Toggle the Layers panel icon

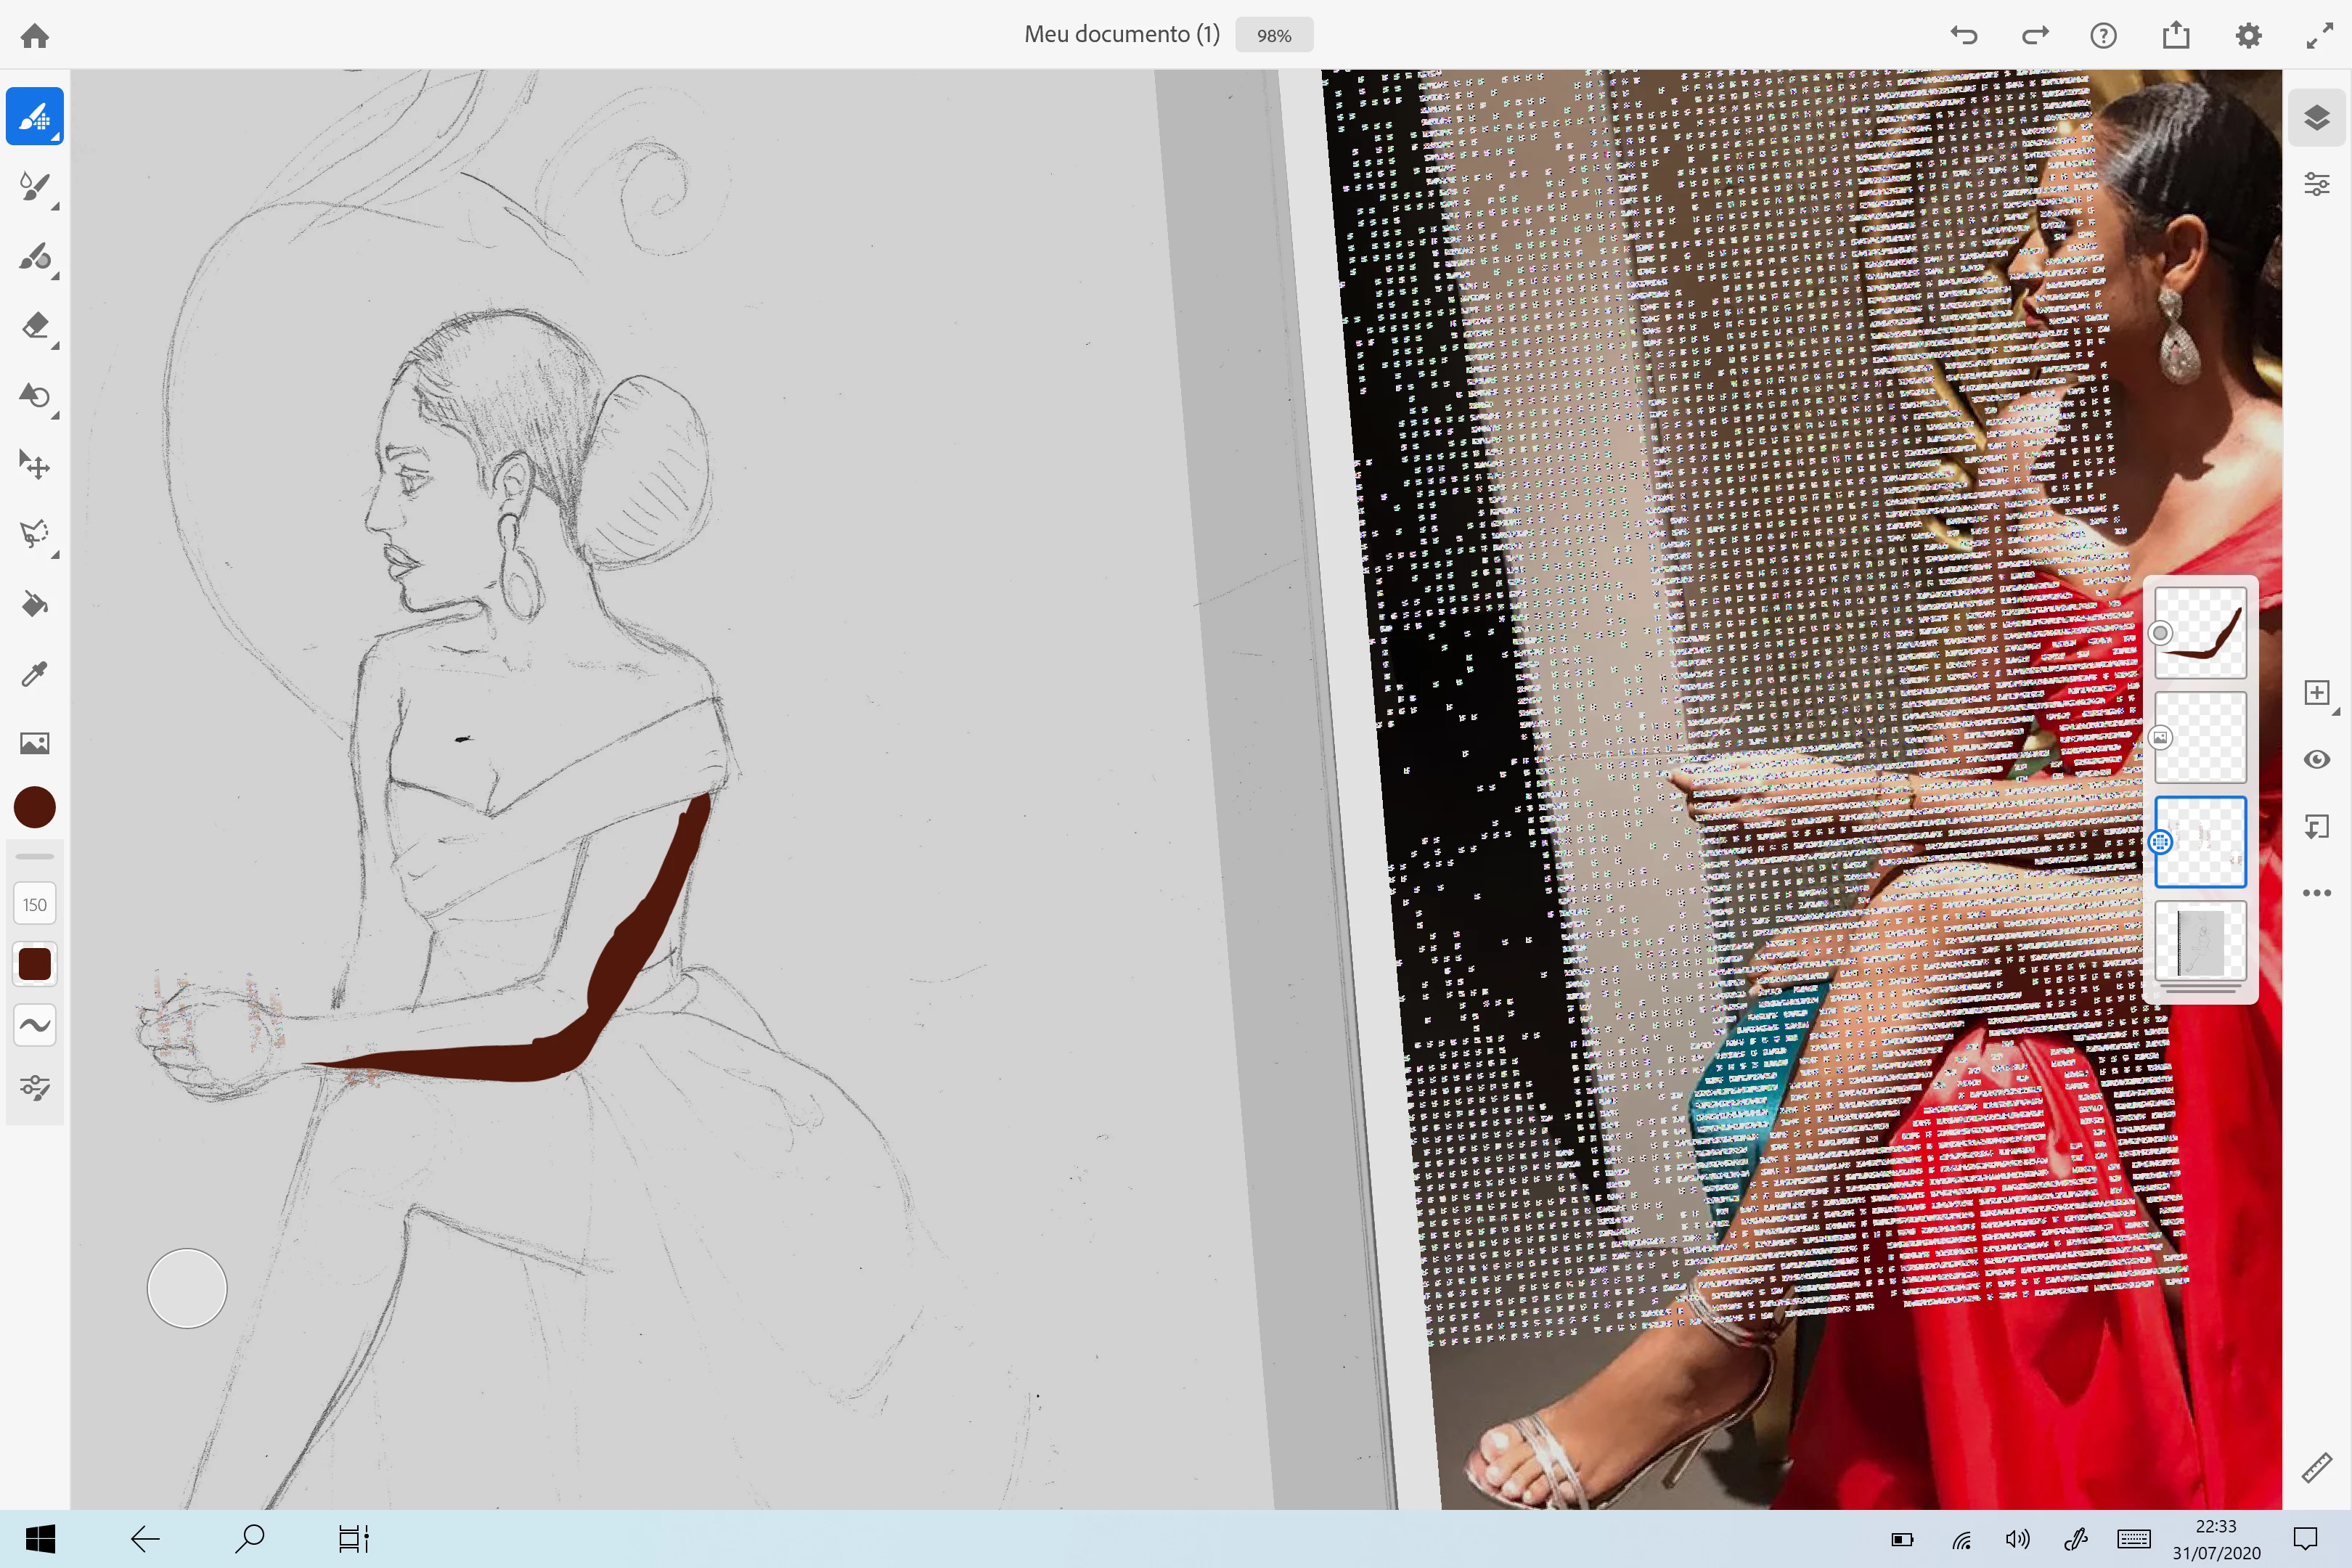[2316, 118]
